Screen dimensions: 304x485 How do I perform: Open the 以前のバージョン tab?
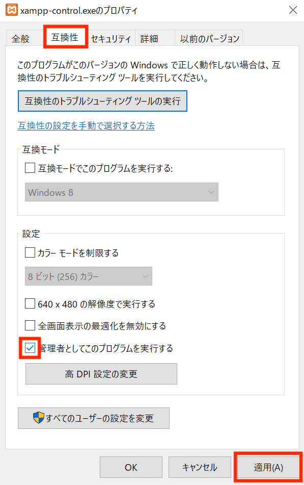tap(210, 39)
